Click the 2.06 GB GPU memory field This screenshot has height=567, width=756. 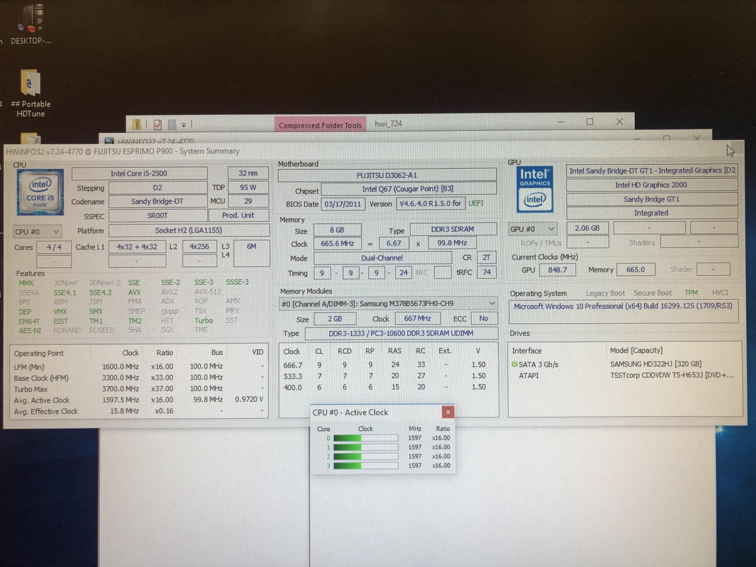(587, 228)
